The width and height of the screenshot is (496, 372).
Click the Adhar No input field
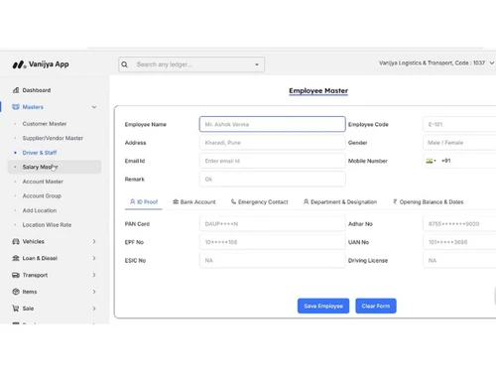point(459,224)
